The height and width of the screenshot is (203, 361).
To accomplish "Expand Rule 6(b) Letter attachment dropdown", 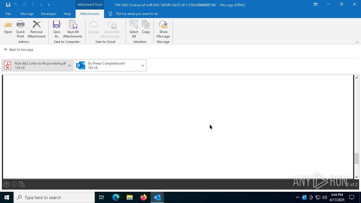I will [x=70, y=65].
